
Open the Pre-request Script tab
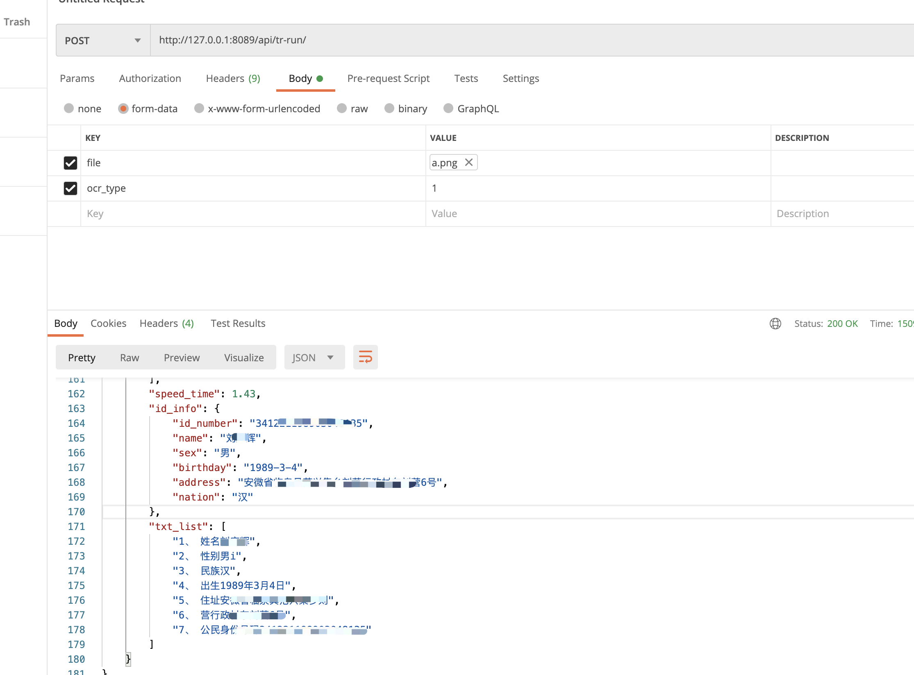[388, 78]
